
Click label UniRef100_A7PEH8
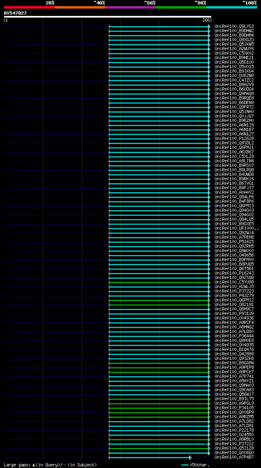pyautogui.click(x=234, y=237)
